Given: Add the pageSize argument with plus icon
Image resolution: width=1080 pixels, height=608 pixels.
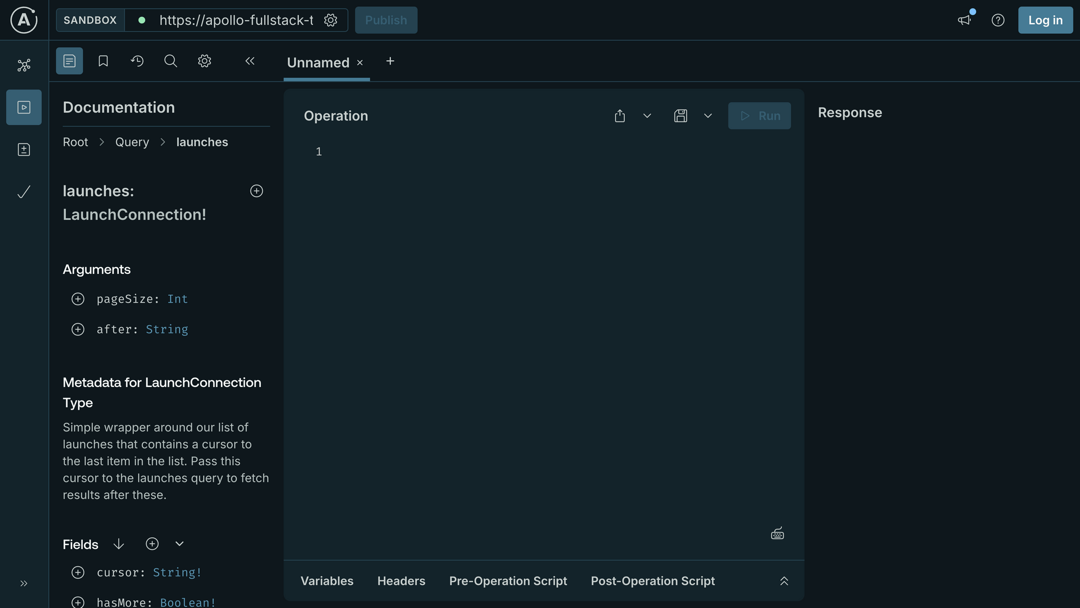Looking at the screenshot, I should point(78,299).
